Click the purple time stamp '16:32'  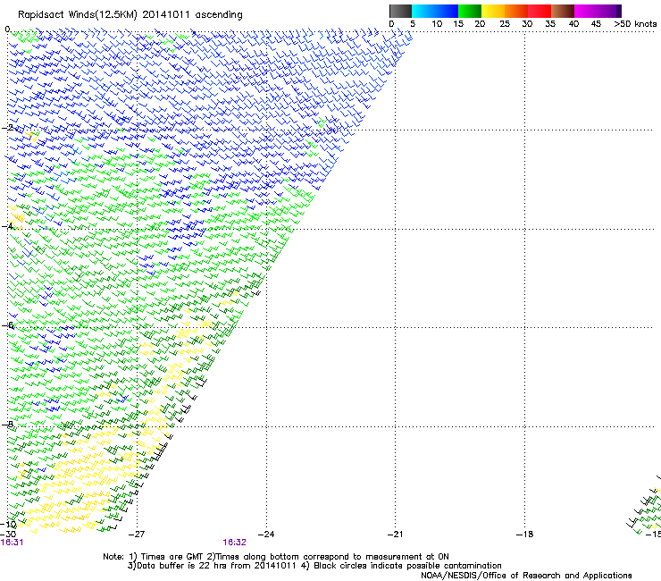click(234, 543)
